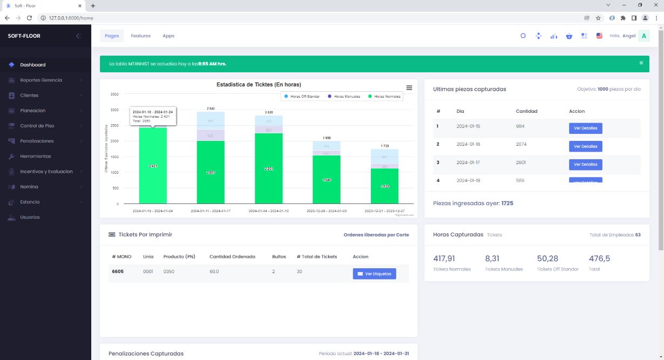The height and width of the screenshot is (360, 664).
Task: Click the green 2024-01-11 Horas Normales bar
Action: tap(211, 172)
